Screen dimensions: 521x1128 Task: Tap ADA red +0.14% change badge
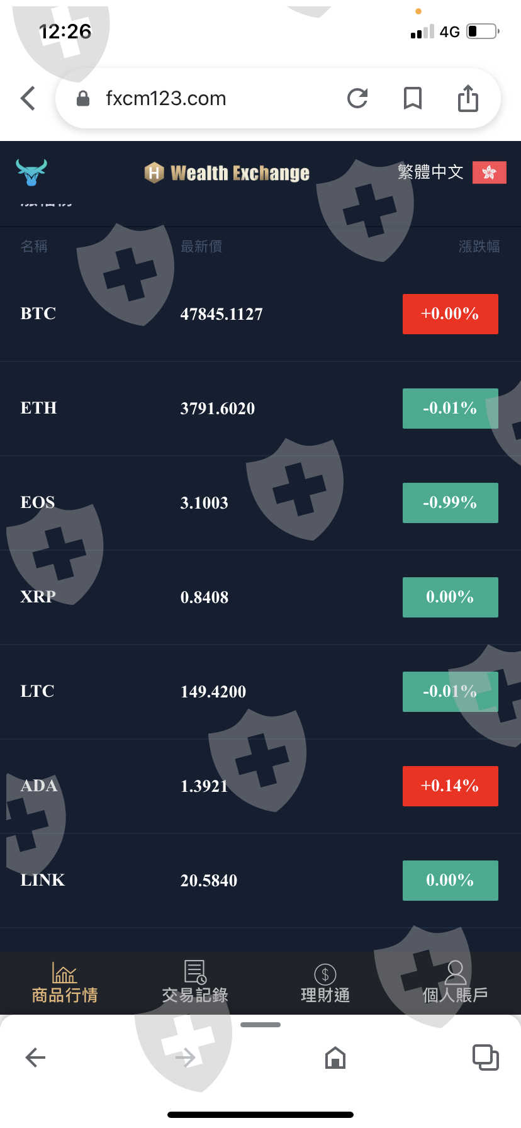tap(450, 786)
